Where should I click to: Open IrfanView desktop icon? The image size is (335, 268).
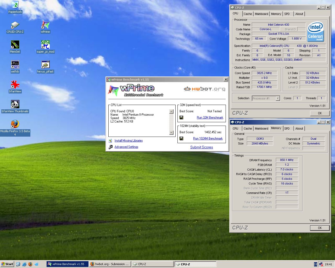click(15, 87)
